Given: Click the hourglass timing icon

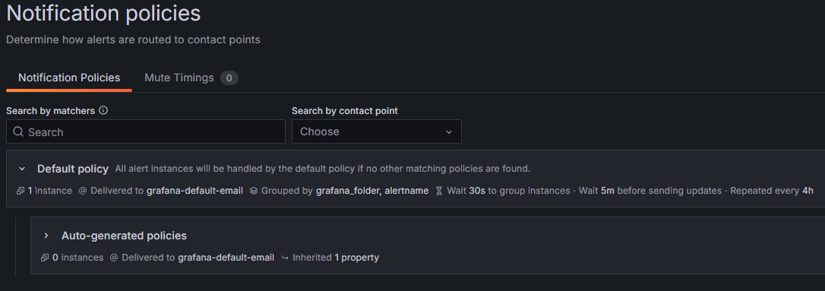Looking at the screenshot, I should 439,191.
